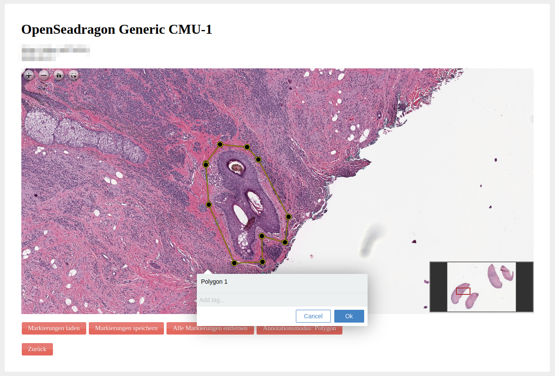
Task: Click the red viewport rectangle in navigator
Action: coord(463,291)
